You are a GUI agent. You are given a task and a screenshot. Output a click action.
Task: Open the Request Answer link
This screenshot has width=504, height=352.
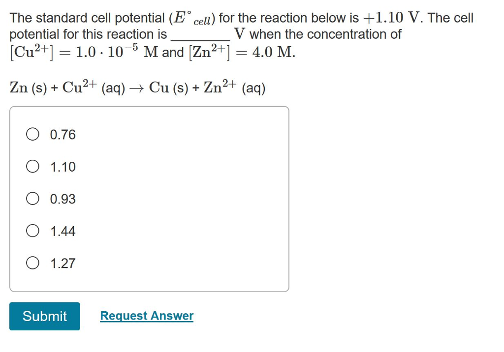146,315
